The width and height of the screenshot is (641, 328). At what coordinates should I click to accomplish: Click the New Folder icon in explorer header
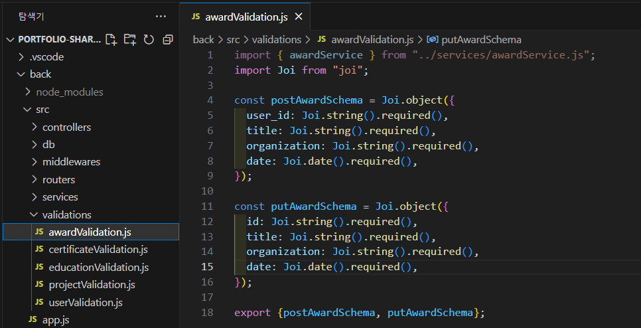130,39
